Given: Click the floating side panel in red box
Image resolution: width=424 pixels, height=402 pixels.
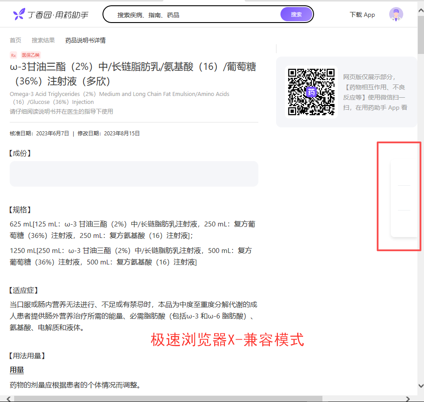Looking at the screenshot, I should pos(404,198).
